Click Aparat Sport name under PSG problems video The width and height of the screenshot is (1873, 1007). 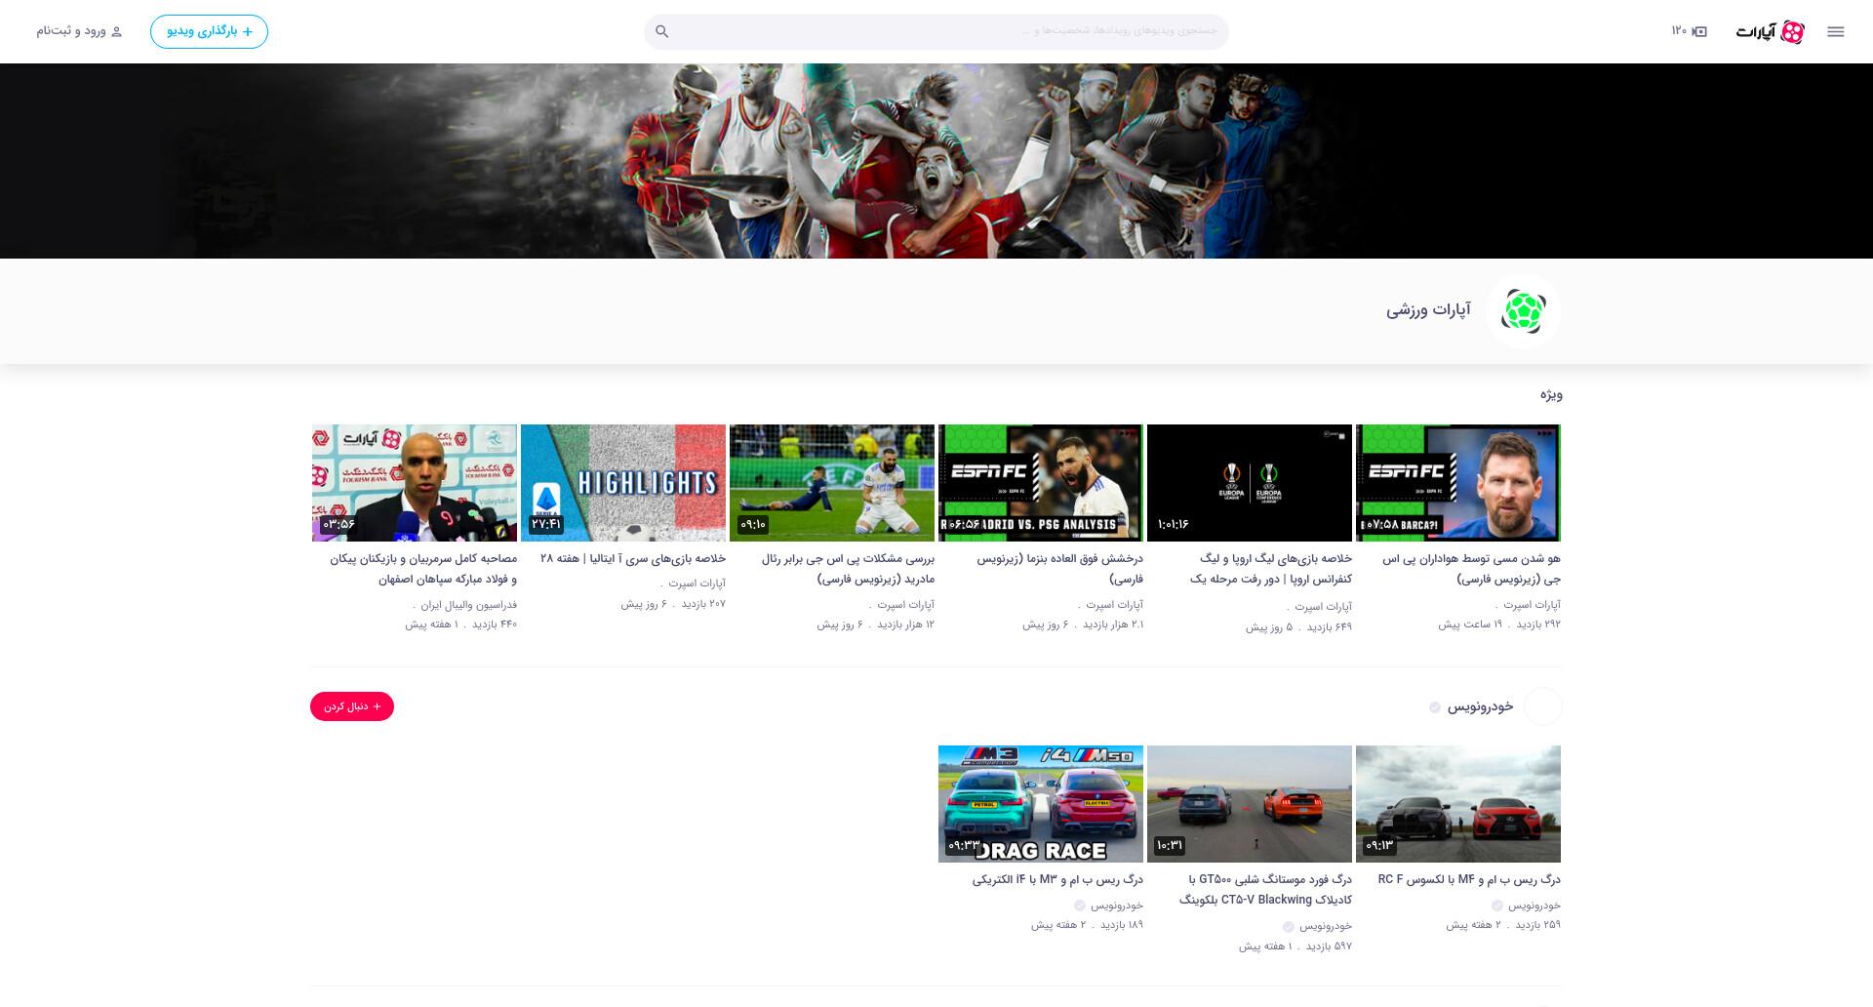[905, 605]
